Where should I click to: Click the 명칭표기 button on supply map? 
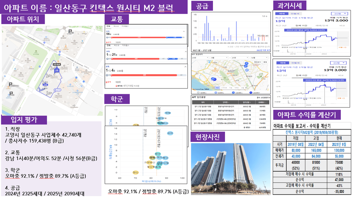pyautogui.click(x=257, y=62)
